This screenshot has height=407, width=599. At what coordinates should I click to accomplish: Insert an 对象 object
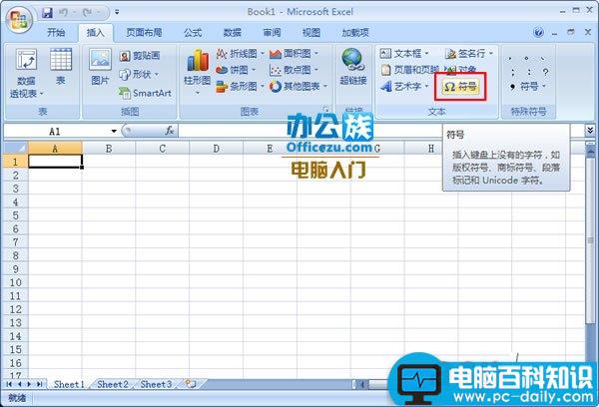pyautogui.click(x=460, y=69)
